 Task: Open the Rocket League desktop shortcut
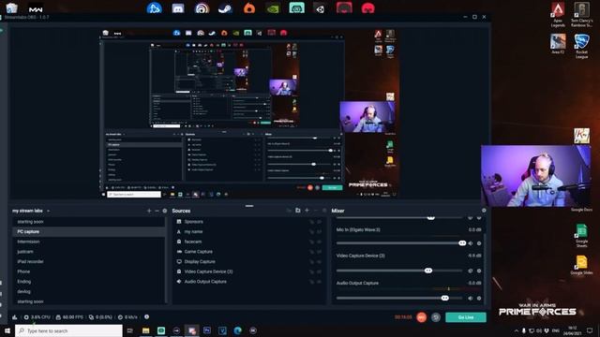(x=581, y=46)
